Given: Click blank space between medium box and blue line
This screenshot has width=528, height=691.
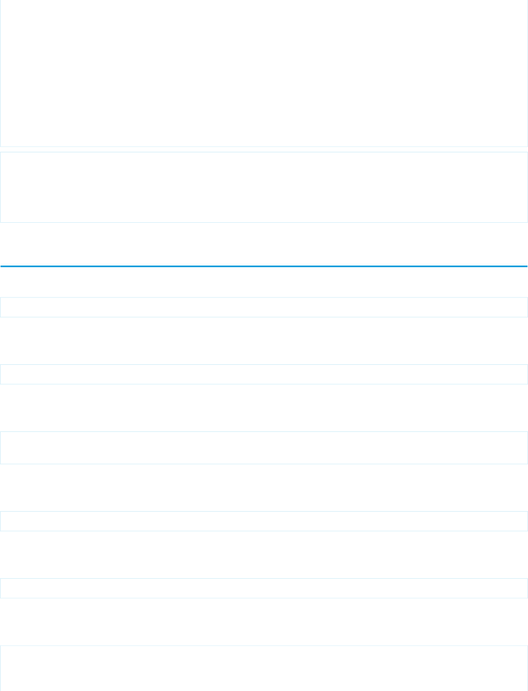Looking at the screenshot, I should [x=264, y=244].
